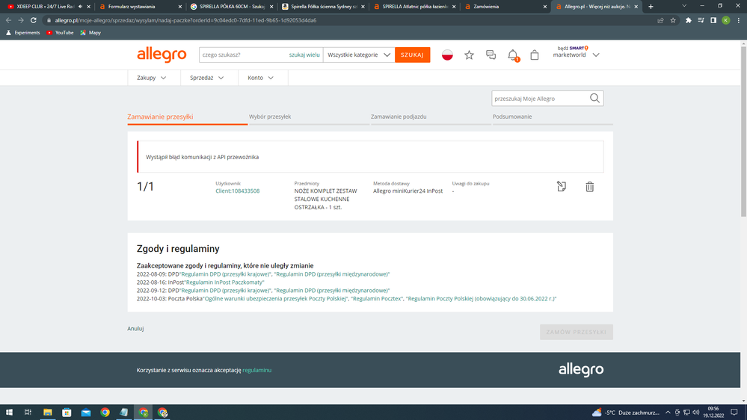Click the browser address bar URL
The height and width of the screenshot is (420, 747).
coord(185,20)
